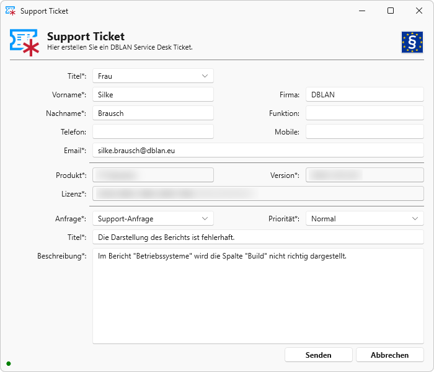Click the 'Email*:' label
434x372 pixels.
pos(75,150)
